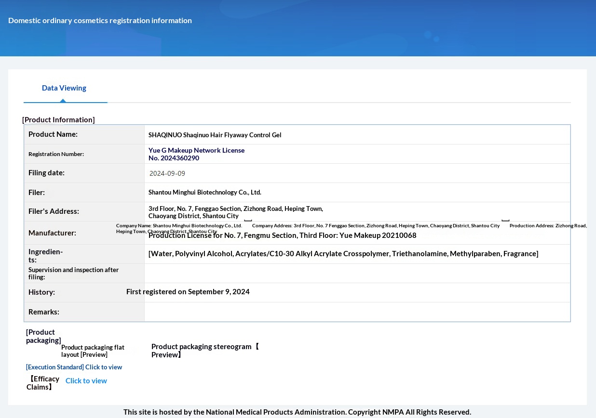Screen dimensions: 596x418
Task: Click to view Efficacy Claims
Action: pyautogui.click(x=86, y=381)
